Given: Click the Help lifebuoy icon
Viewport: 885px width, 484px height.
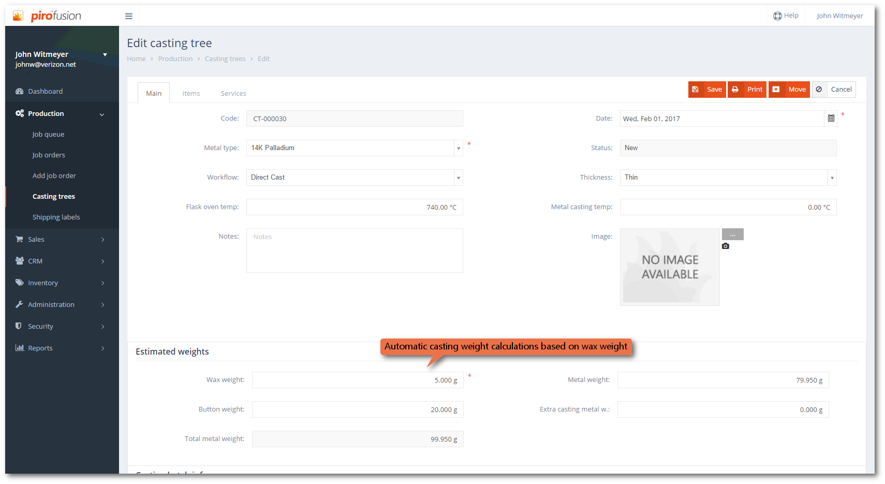Looking at the screenshot, I should click(x=777, y=16).
